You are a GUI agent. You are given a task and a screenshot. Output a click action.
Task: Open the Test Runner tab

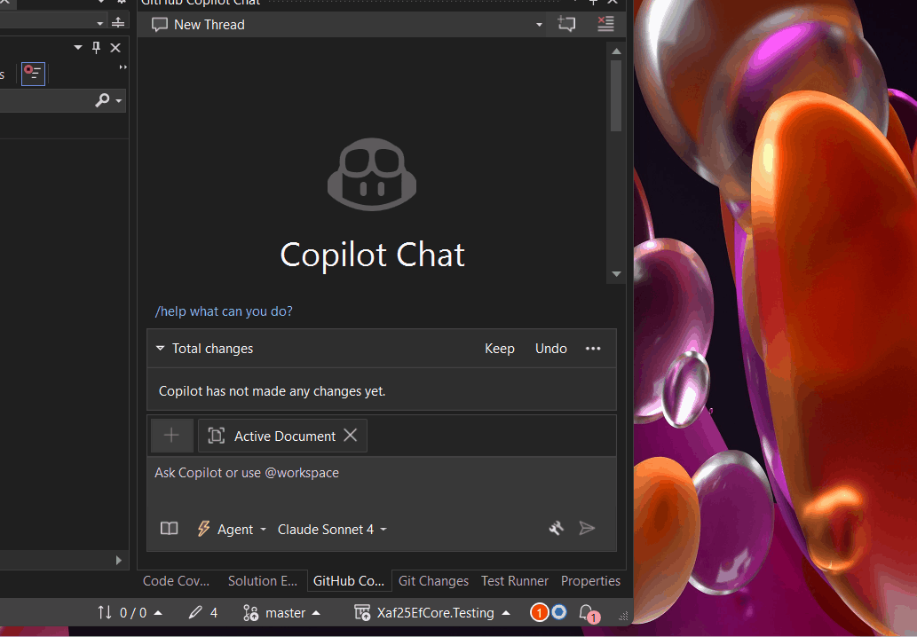[515, 581]
